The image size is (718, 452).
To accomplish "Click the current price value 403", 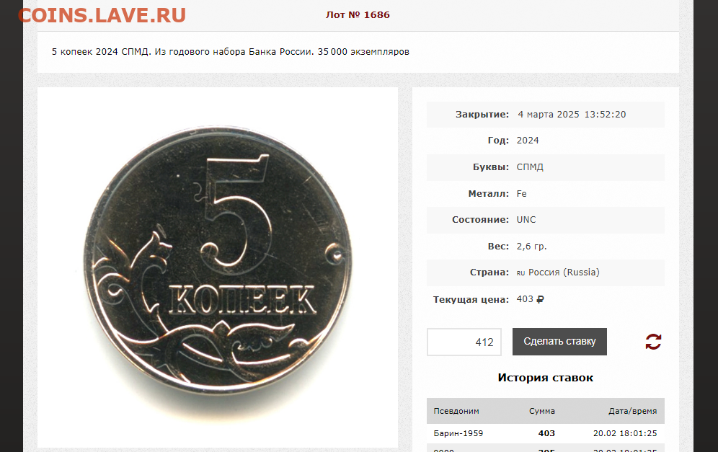I will 525,299.
